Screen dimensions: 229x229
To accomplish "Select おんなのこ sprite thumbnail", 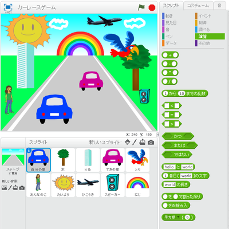I will click(x=38, y=185).
